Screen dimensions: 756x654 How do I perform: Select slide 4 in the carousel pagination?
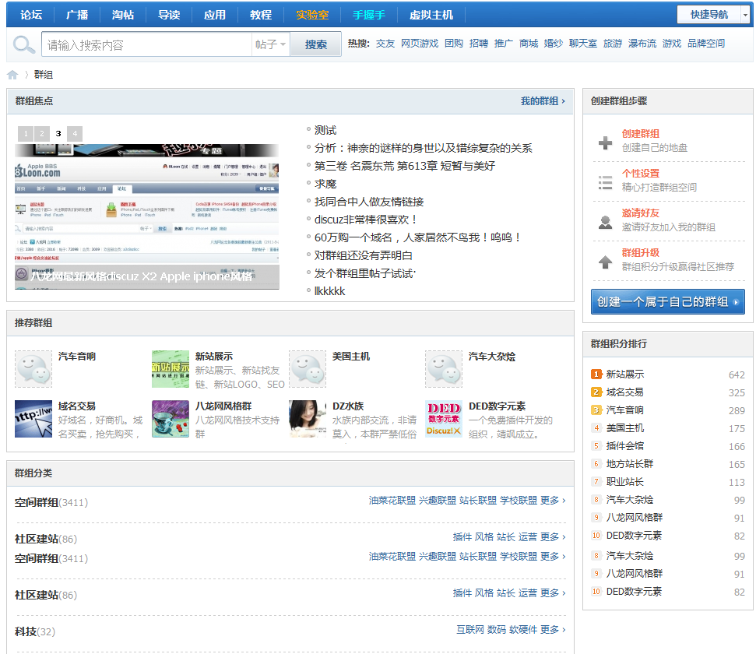tap(74, 133)
